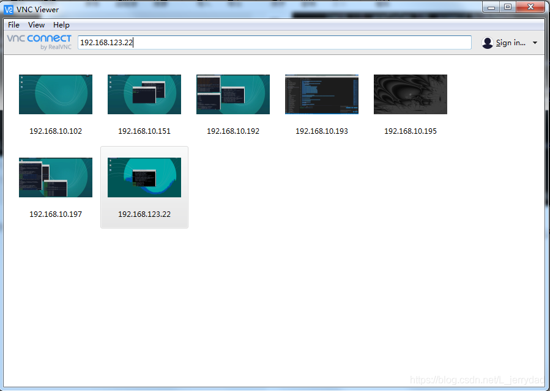550x391 pixels.
Task: Click the user avatar icon beside Sign in
Action: coord(487,43)
